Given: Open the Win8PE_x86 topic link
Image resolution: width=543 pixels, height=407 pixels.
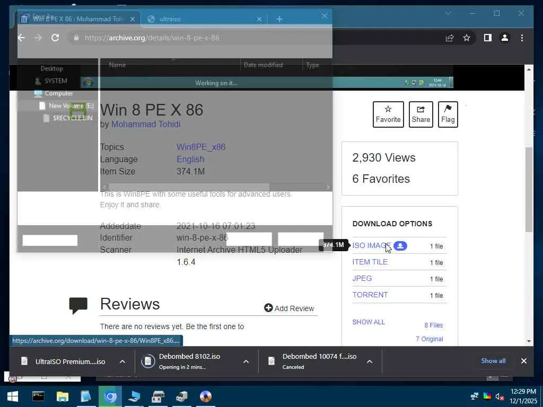Looking at the screenshot, I should point(201,147).
